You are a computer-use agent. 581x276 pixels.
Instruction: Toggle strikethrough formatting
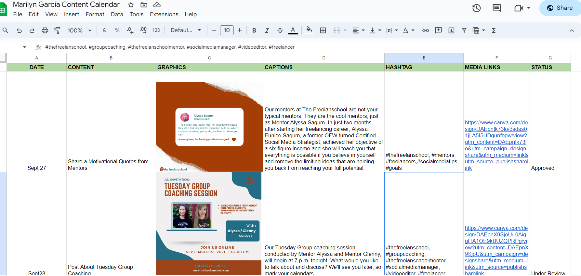click(280, 31)
